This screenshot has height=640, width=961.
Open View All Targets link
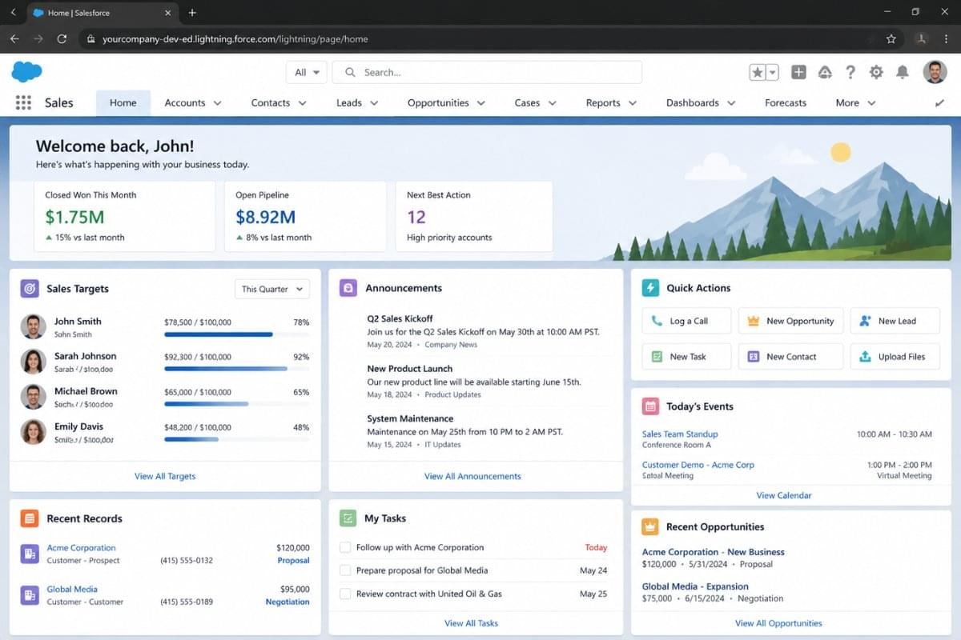pos(165,476)
